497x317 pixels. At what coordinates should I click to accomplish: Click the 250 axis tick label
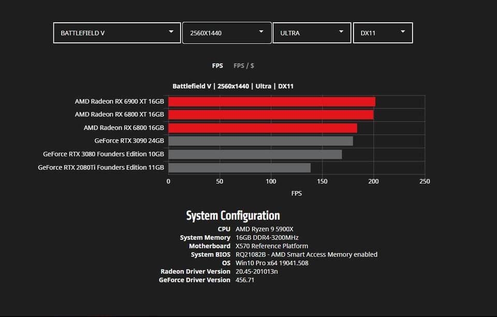tap(425, 182)
